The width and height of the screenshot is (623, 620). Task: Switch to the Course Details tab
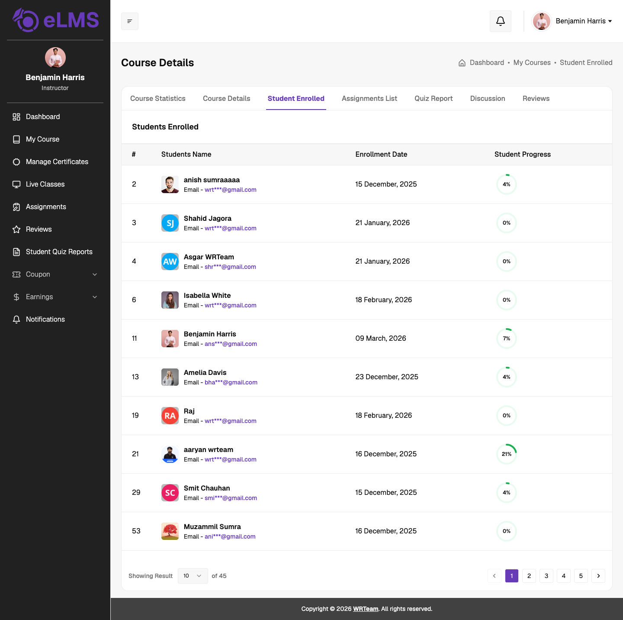coord(227,99)
